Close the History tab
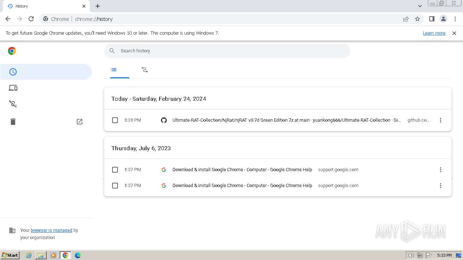Image resolution: width=463 pixels, height=260 pixels. click(84, 6)
